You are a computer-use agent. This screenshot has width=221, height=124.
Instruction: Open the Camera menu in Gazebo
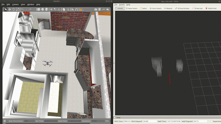pyautogui.click(x=15, y=4)
